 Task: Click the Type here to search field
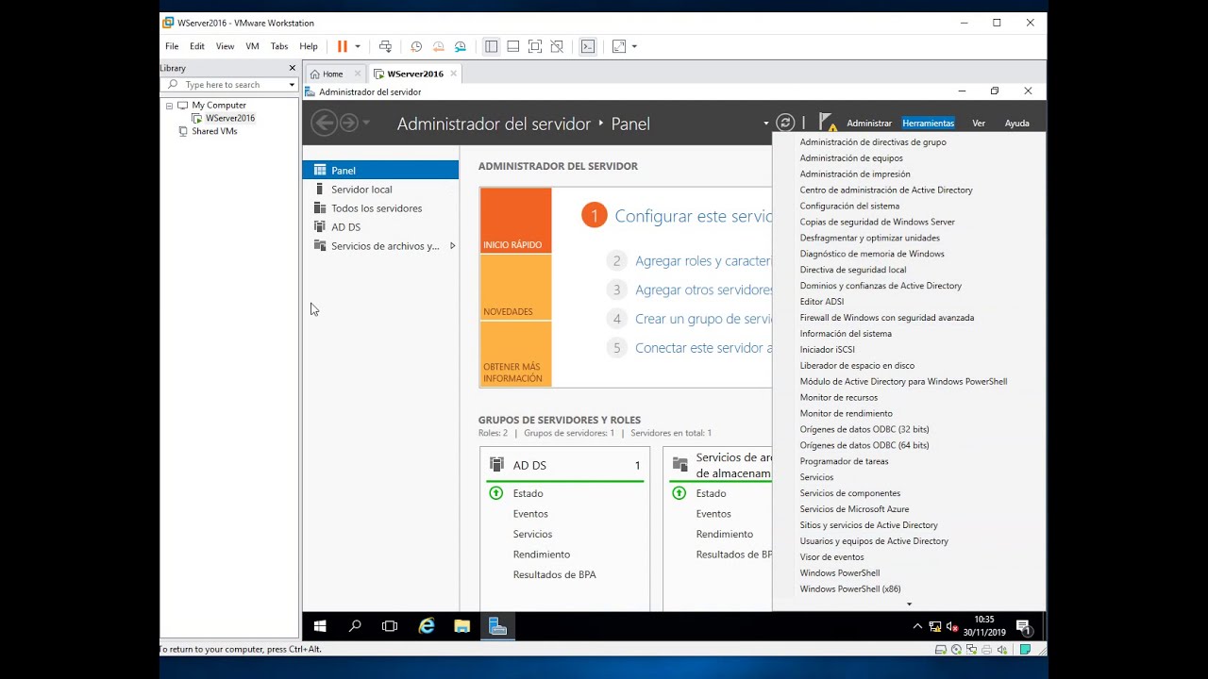(x=229, y=85)
